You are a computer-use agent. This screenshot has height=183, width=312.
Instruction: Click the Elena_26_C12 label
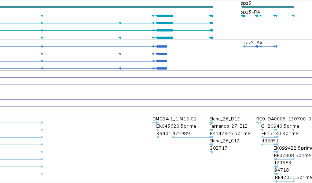224,141
